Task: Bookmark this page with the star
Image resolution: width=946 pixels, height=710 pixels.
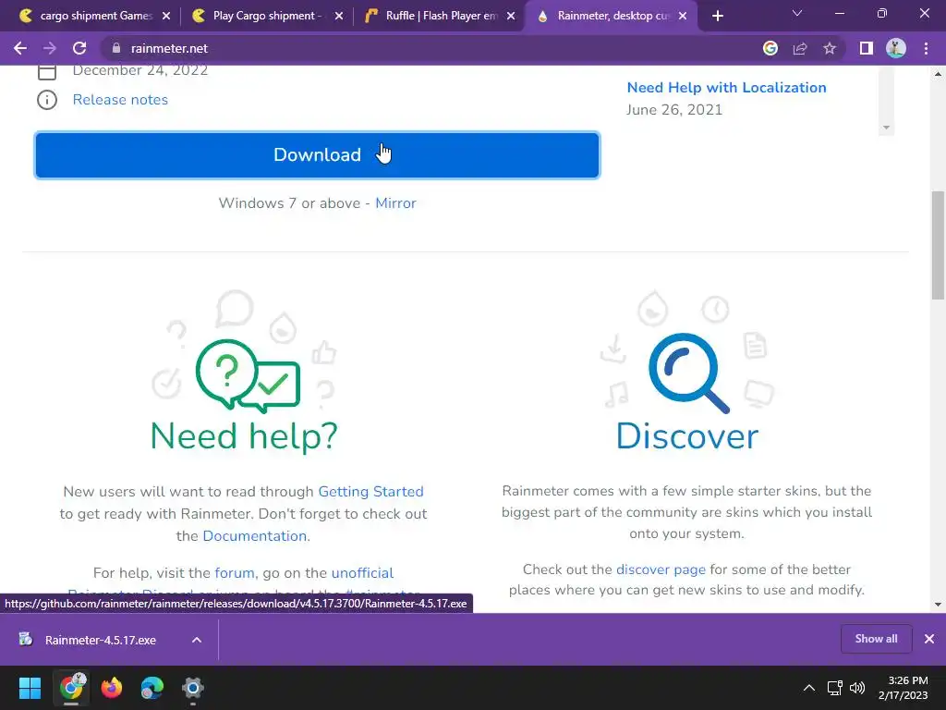Action: [x=830, y=48]
